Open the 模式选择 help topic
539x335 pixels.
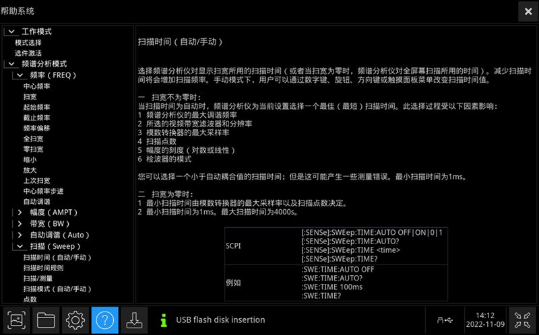(x=28, y=42)
